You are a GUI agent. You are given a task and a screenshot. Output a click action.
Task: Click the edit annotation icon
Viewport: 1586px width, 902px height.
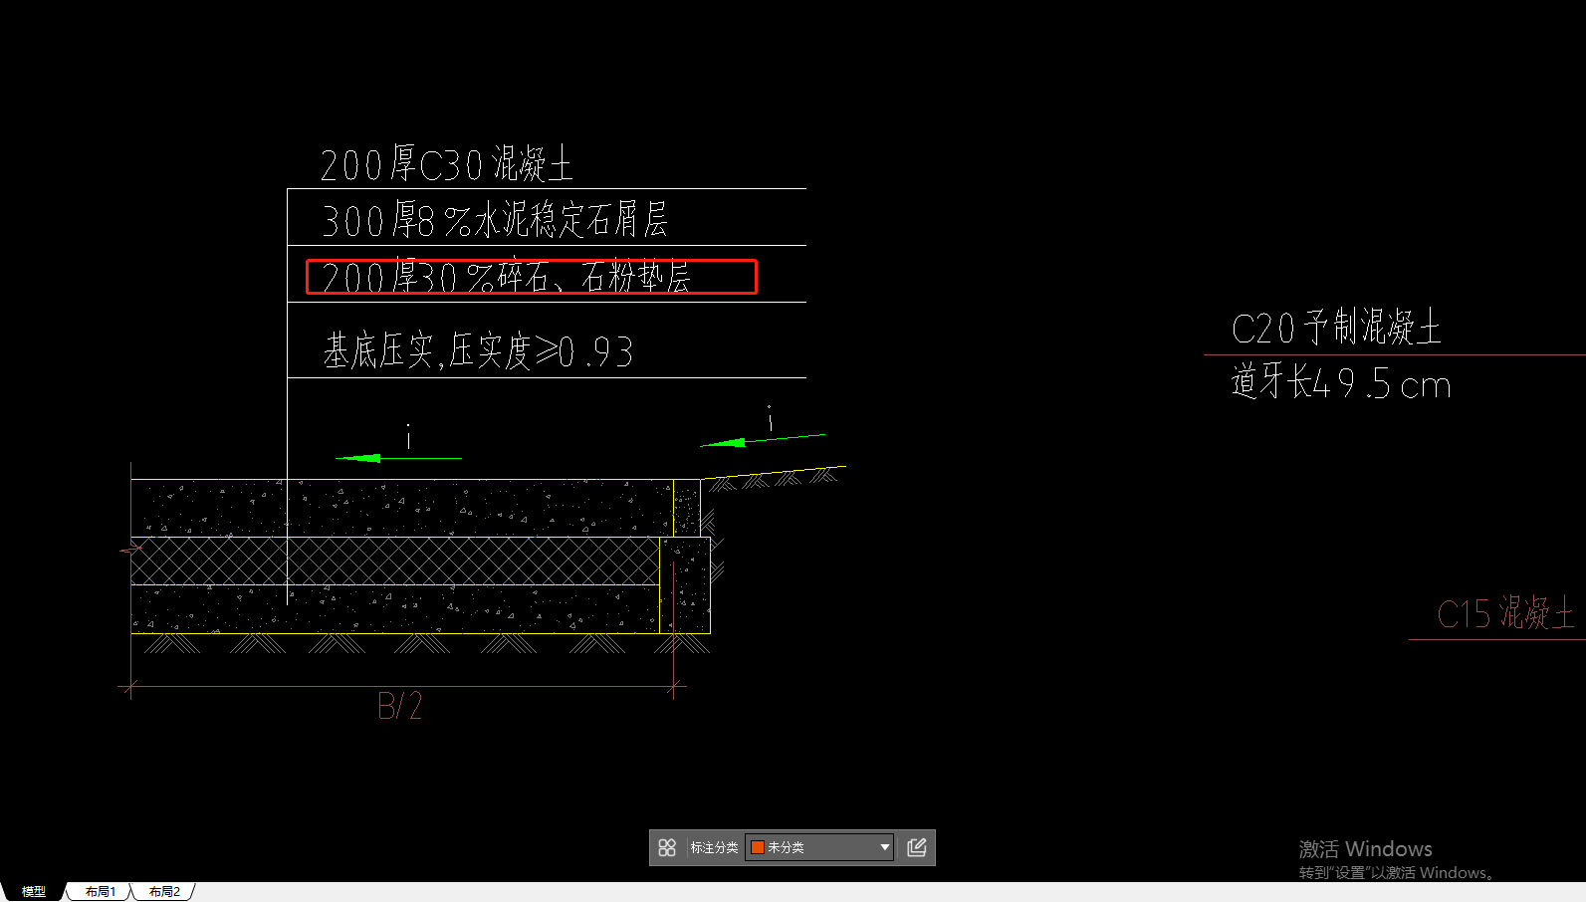(917, 847)
